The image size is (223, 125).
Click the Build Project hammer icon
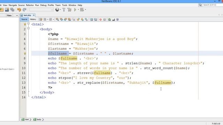(64, 10)
